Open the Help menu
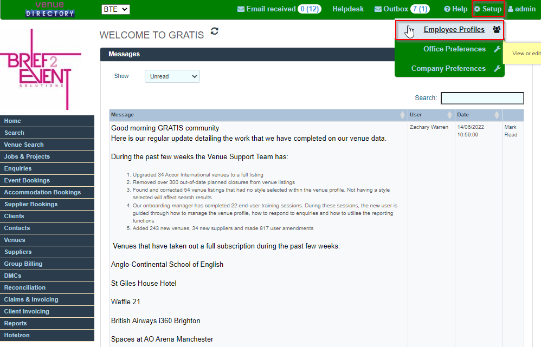Viewport: 541px width, 347px height. pos(456,9)
